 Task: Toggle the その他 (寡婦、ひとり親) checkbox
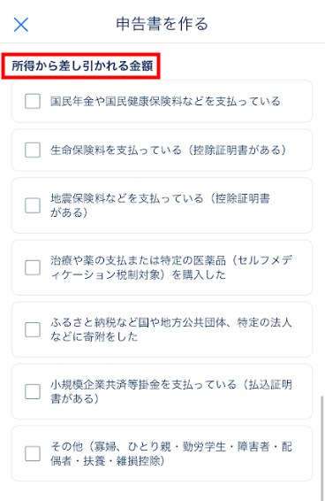[33, 453]
